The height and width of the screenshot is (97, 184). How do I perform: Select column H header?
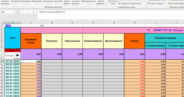tap(135, 23)
